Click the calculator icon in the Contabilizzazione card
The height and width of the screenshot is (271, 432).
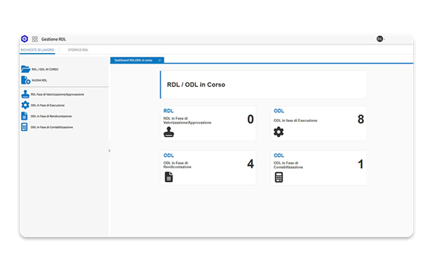tap(279, 177)
